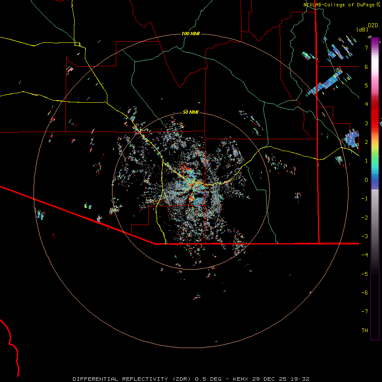Screen dimensions: 382x382
Task: Click the 1 value on the scale
Action: (x=366, y=161)
